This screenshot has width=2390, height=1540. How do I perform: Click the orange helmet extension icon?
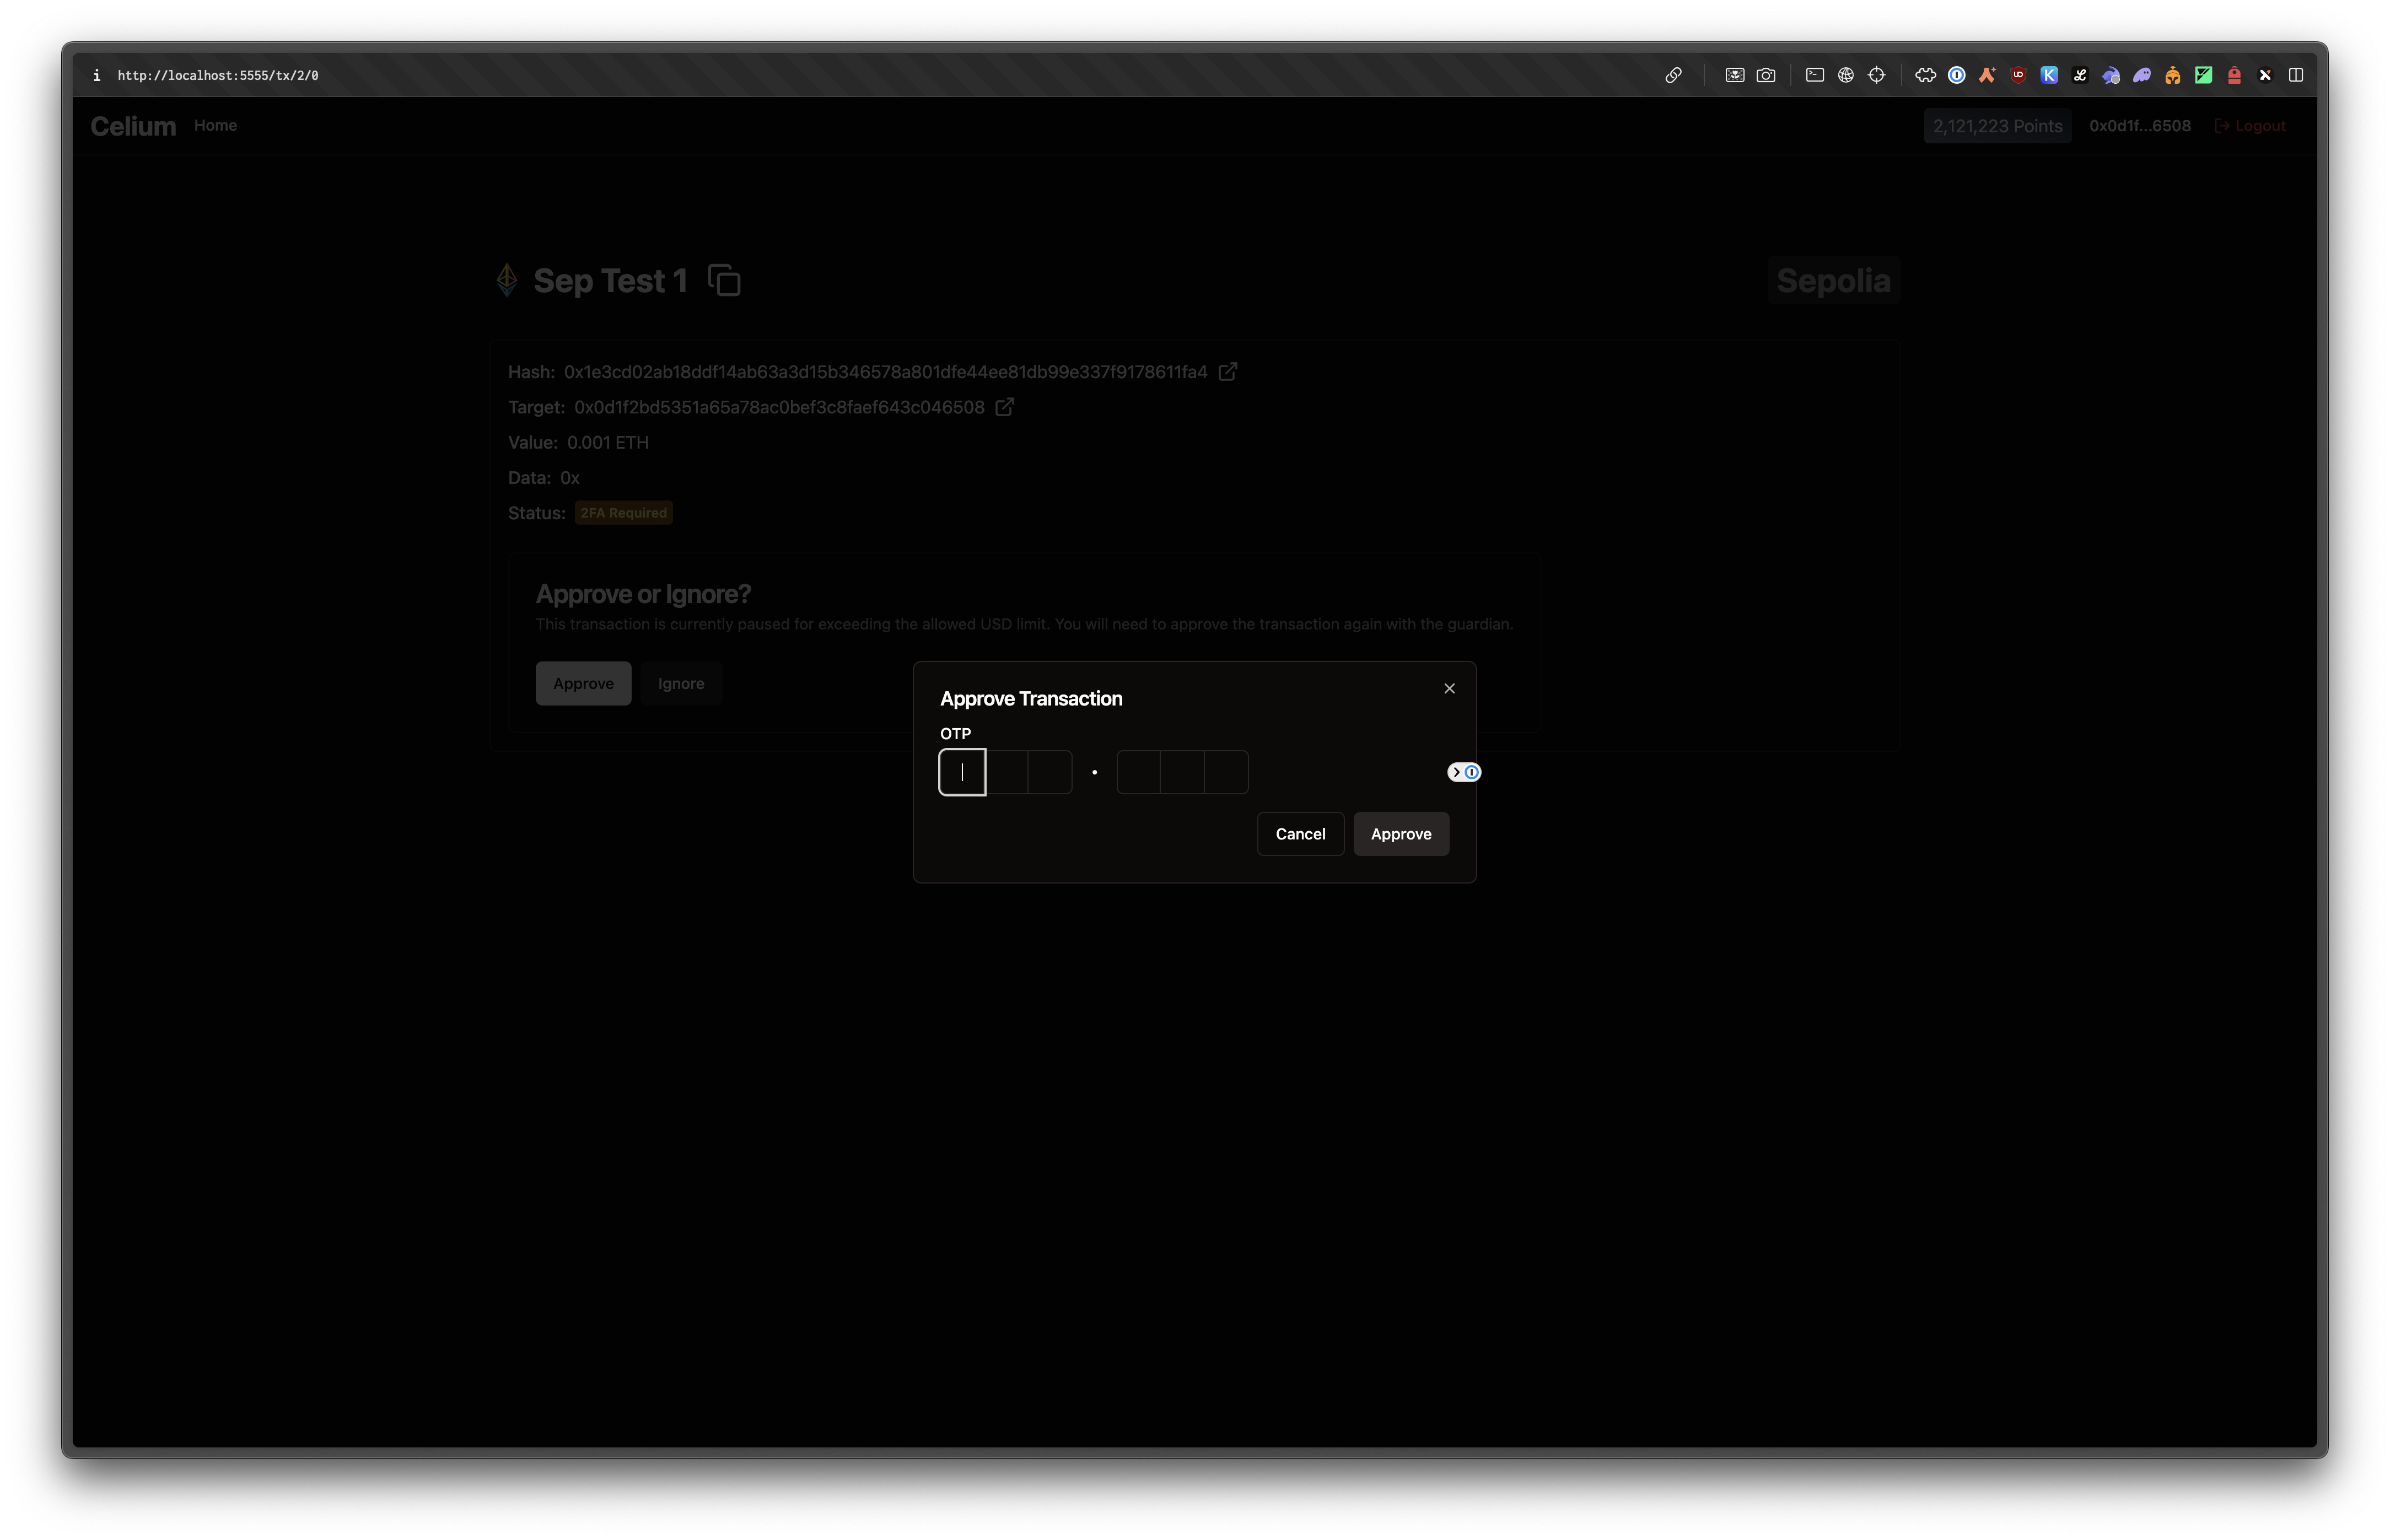click(2173, 75)
